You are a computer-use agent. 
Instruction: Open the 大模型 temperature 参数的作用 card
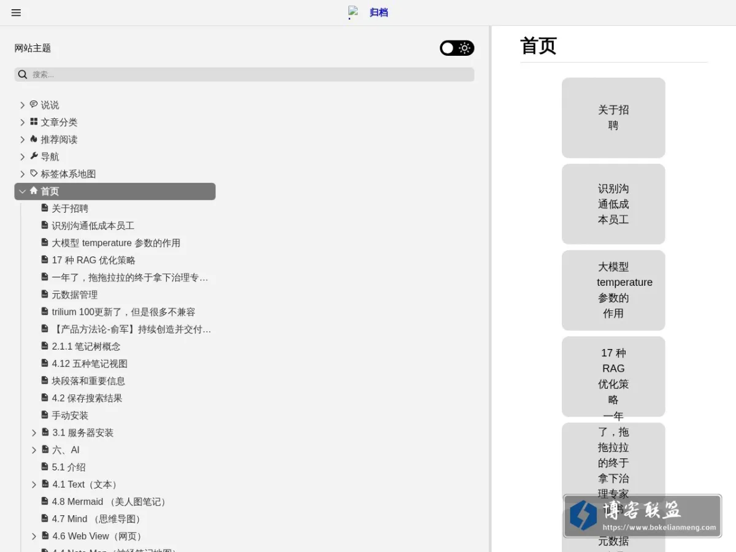tap(613, 290)
